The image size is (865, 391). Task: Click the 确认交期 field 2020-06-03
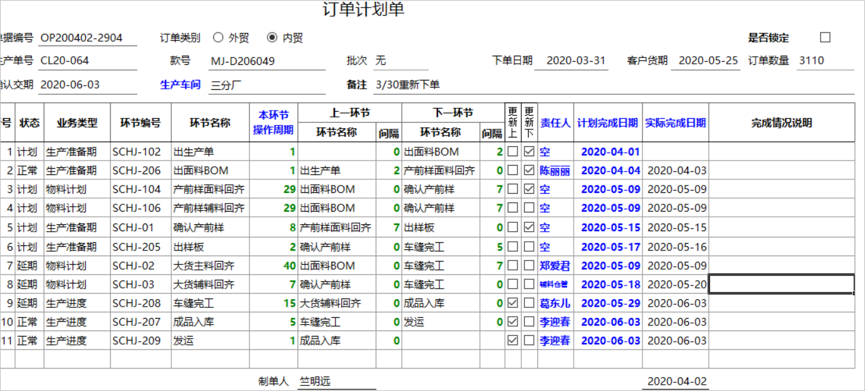coord(87,84)
